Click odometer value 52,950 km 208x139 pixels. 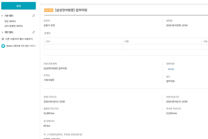click(172, 113)
